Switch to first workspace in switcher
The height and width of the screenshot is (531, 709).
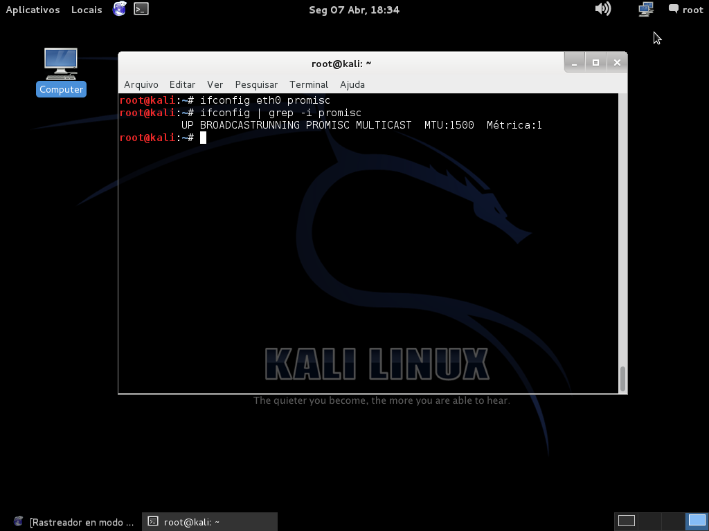[626, 521]
